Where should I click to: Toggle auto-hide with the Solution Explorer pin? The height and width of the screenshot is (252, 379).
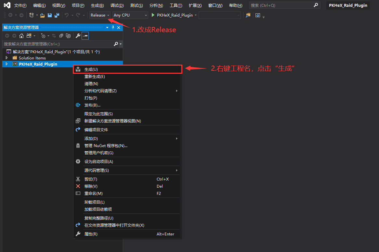(x=112, y=27)
